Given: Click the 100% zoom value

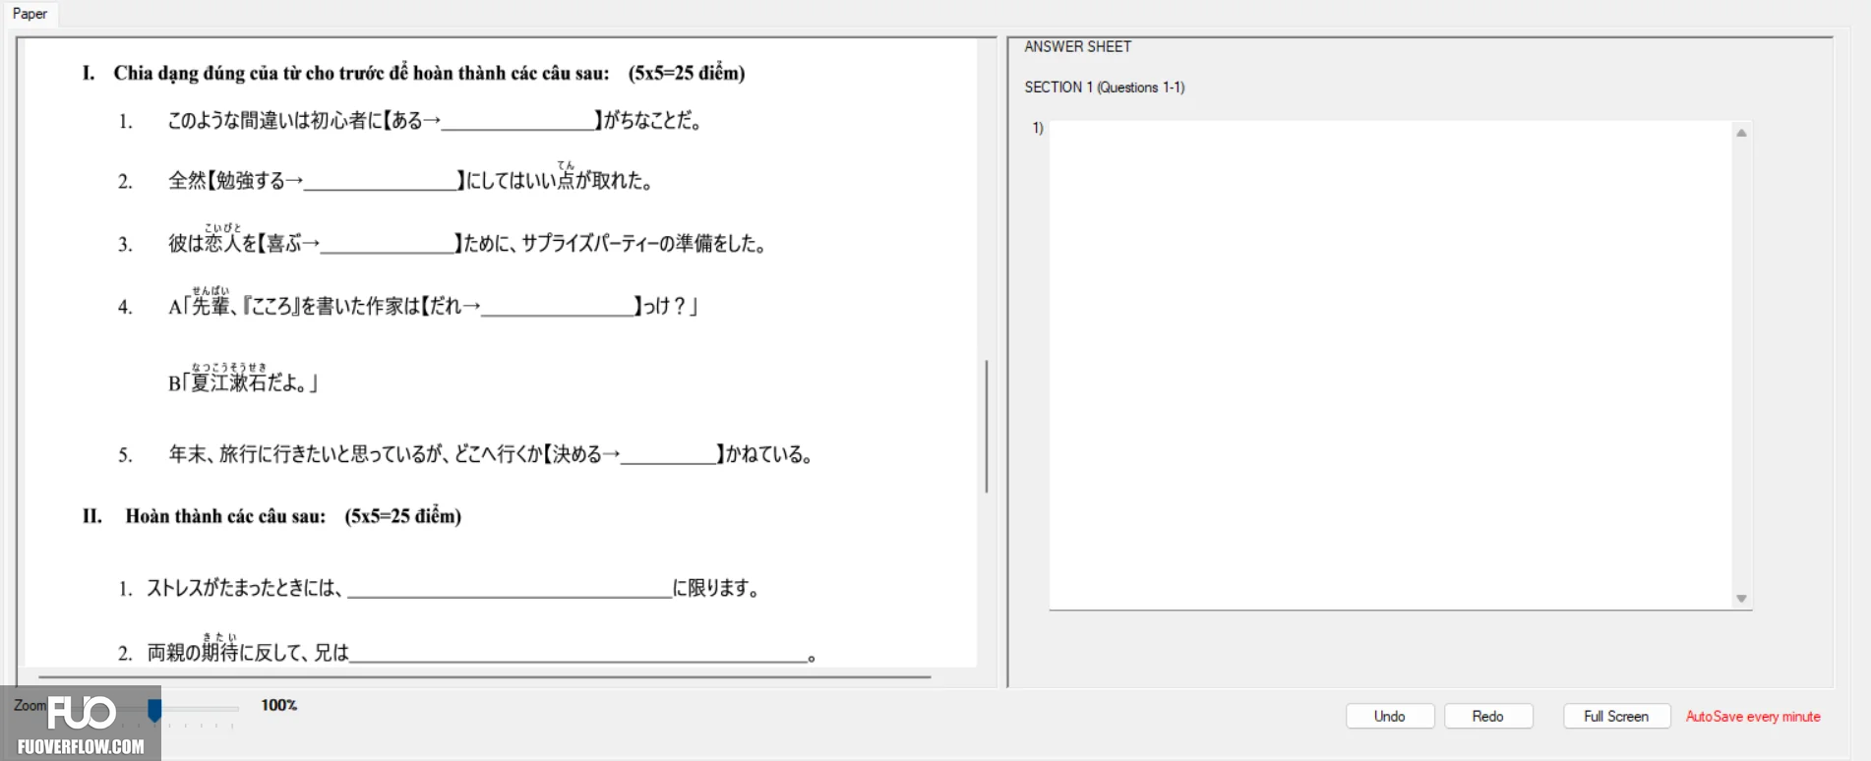Looking at the screenshot, I should pos(278,705).
